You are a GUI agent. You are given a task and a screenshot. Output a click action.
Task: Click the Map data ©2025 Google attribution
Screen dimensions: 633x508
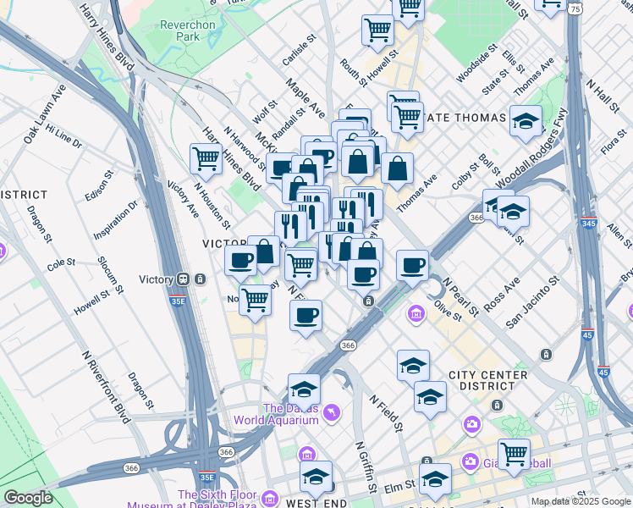coord(580,501)
